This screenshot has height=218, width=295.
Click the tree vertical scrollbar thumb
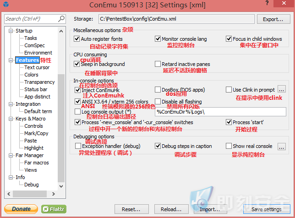click(61, 128)
